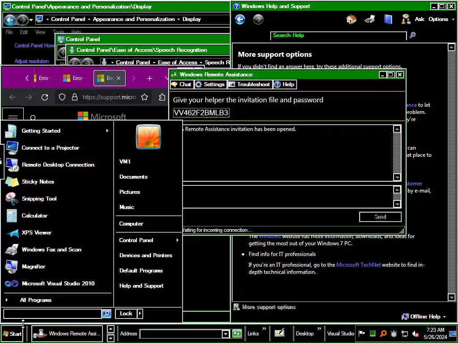Click the Go button beside Address bar
Screen dimensions: 458x343
coord(237,333)
